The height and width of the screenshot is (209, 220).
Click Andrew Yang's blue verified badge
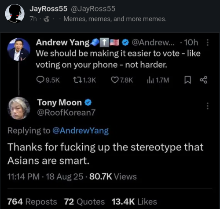click(x=125, y=43)
